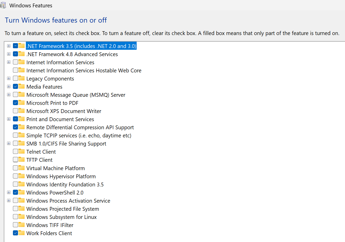This screenshot has width=345, height=242.
Task: Expand the Print and Document Services node
Action: (x=9, y=119)
